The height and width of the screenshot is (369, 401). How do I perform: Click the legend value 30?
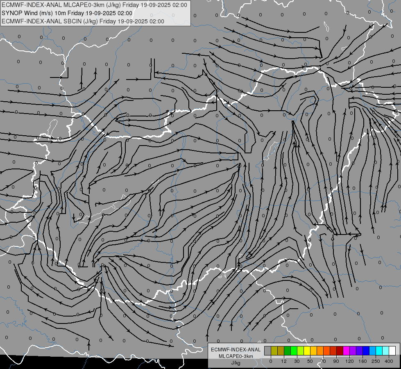click(x=297, y=361)
